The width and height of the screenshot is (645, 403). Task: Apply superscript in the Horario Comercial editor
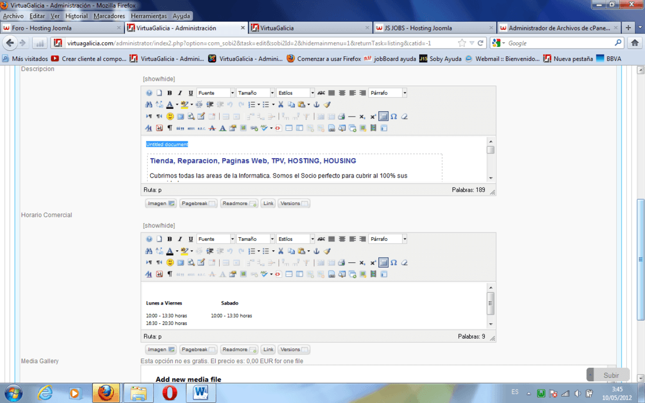tap(373, 263)
